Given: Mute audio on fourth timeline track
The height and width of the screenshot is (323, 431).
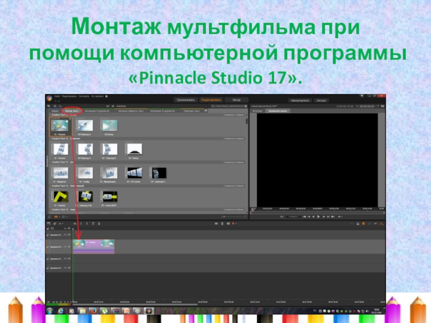Looking at the screenshot, I should 69,268.
